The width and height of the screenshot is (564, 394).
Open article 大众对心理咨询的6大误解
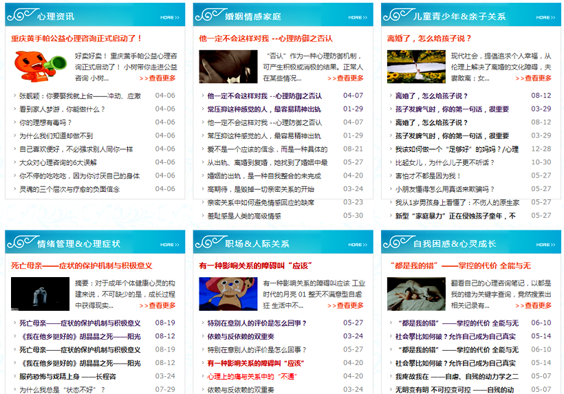(58, 162)
